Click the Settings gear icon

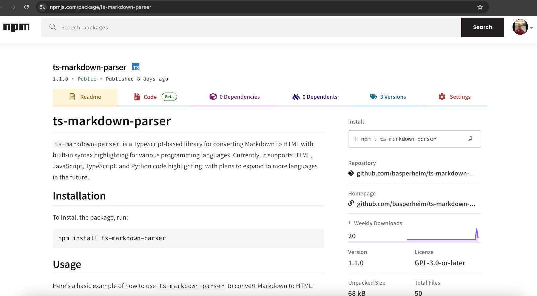point(442,97)
